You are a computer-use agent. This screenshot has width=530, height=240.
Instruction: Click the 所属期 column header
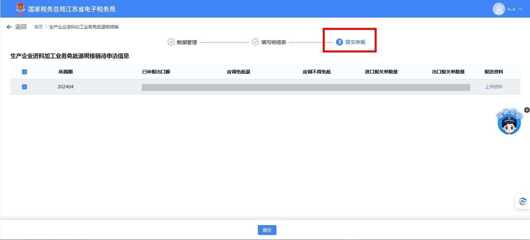[x=66, y=72]
